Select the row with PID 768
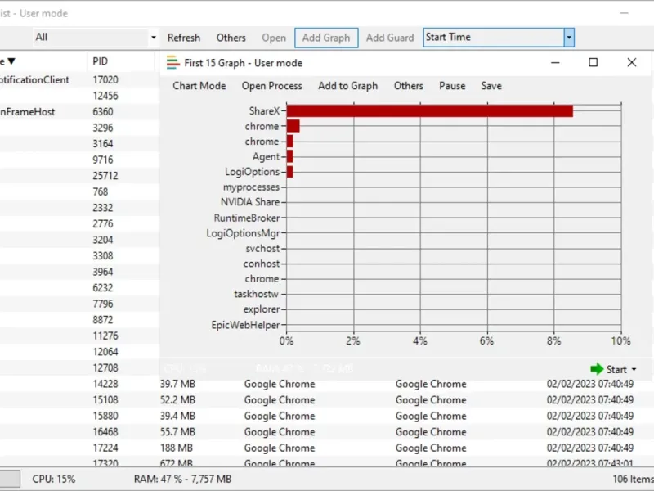Image resolution: width=654 pixels, height=491 pixels. pos(79,192)
